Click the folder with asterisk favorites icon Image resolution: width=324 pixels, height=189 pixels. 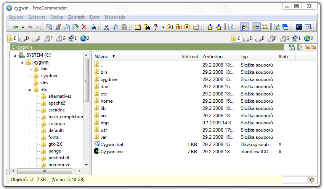click(x=170, y=27)
